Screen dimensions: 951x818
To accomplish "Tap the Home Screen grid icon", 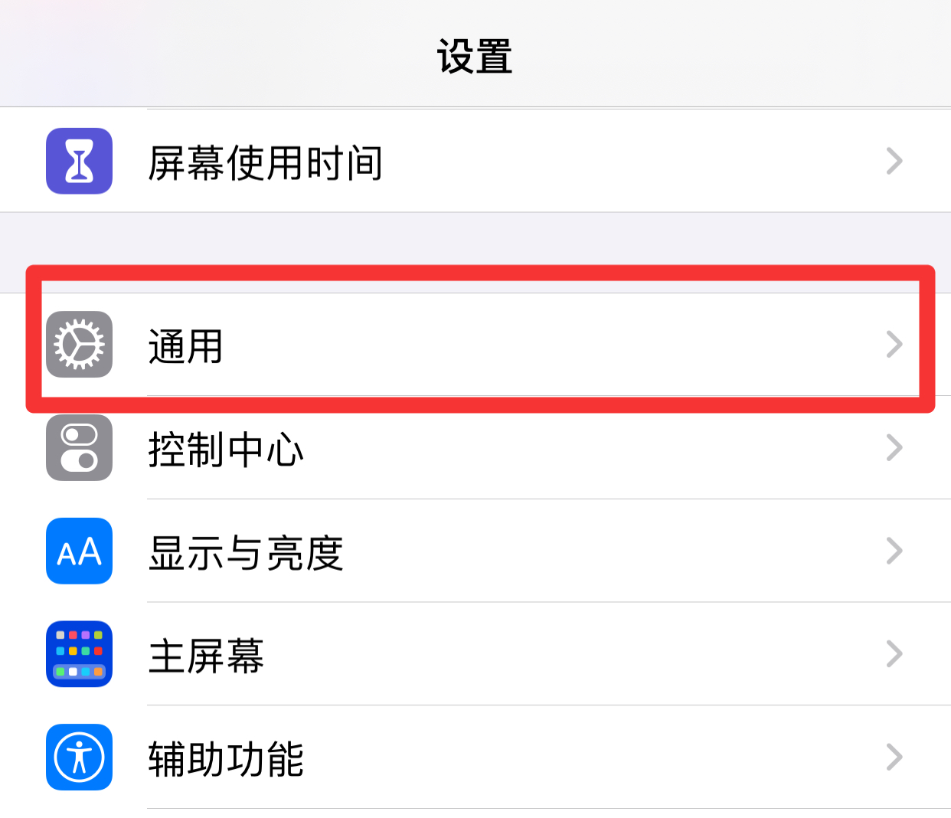I will (x=79, y=654).
